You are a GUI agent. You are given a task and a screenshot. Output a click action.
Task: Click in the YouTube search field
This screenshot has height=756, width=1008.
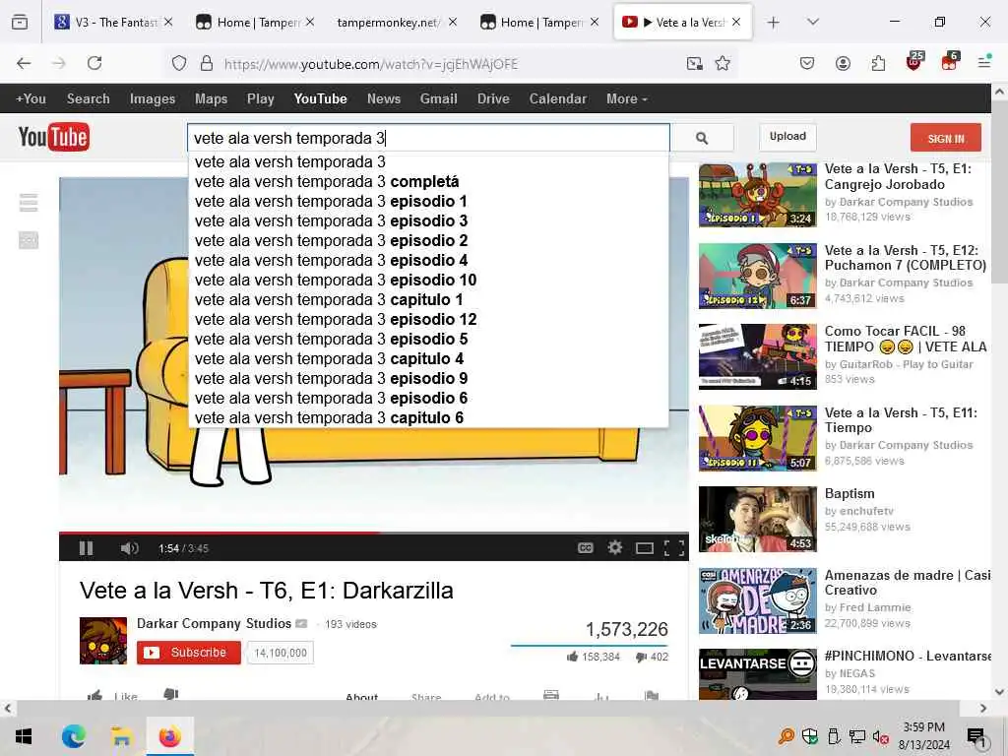pos(428,138)
